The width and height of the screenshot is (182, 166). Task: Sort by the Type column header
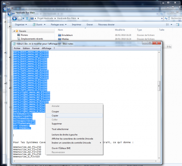point(139,30)
